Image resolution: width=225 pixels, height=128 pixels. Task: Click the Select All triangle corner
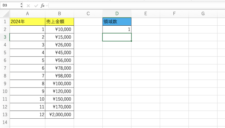tap(5, 14)
